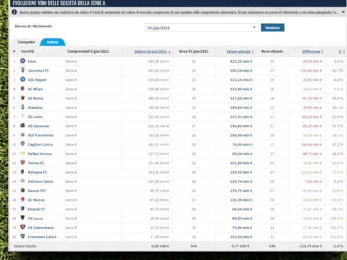Open the AC Milan club link
The image size is (347, 260).
pos(35,89)
